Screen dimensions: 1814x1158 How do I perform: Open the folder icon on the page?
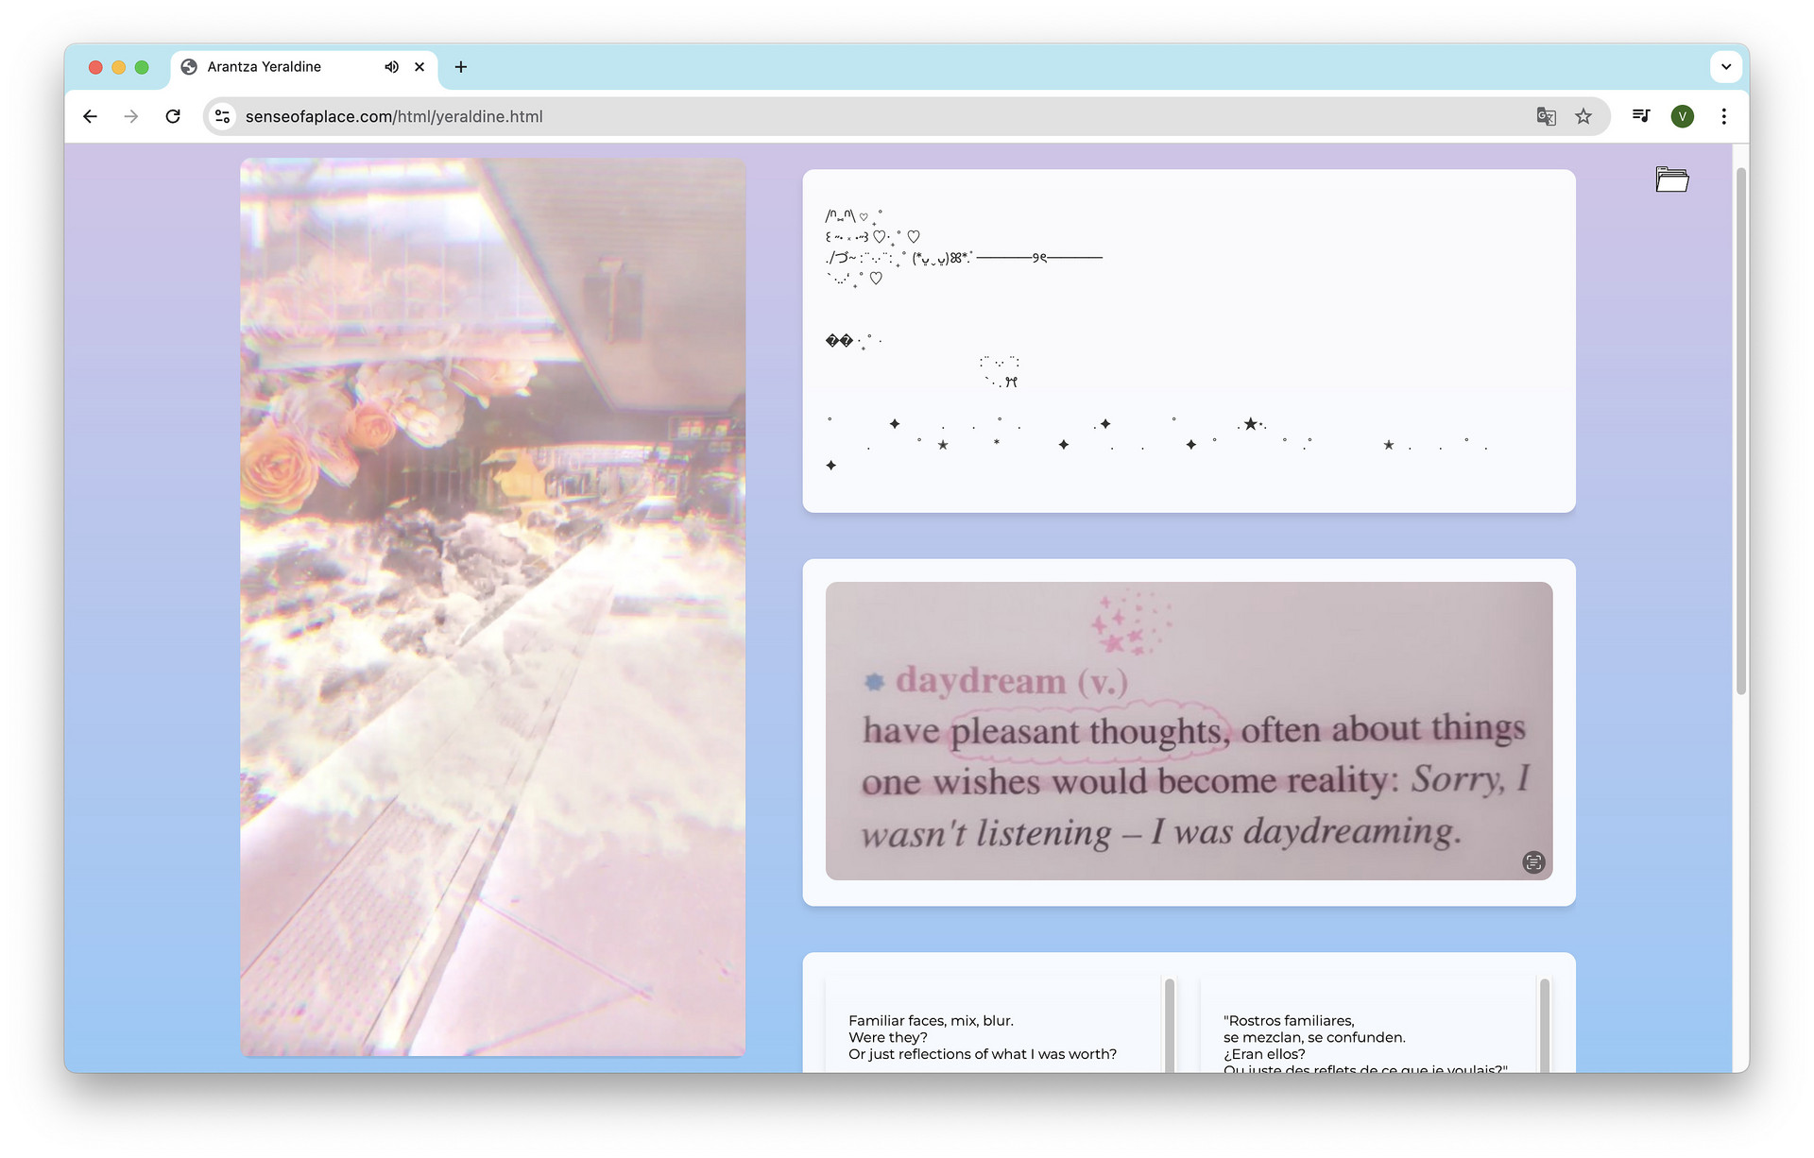point(1671,179)
